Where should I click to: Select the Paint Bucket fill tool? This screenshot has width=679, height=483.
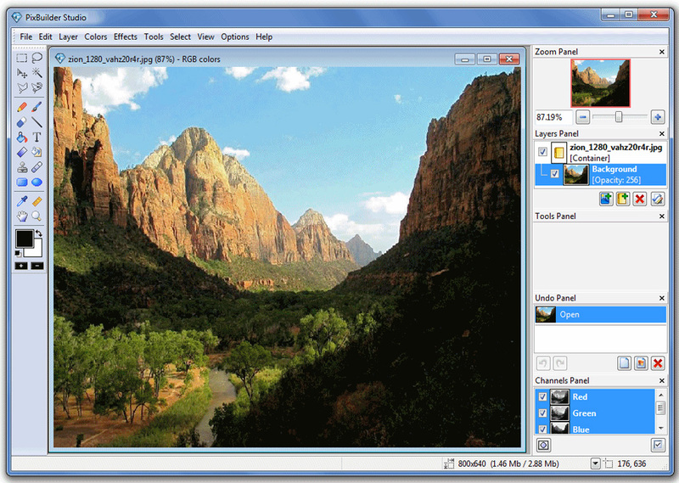22,138
